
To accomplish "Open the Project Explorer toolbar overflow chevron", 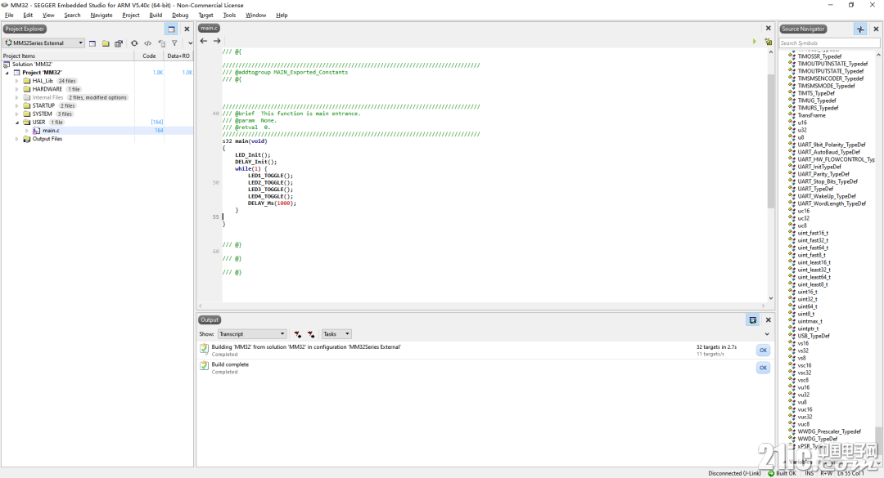I will point(190,43).
